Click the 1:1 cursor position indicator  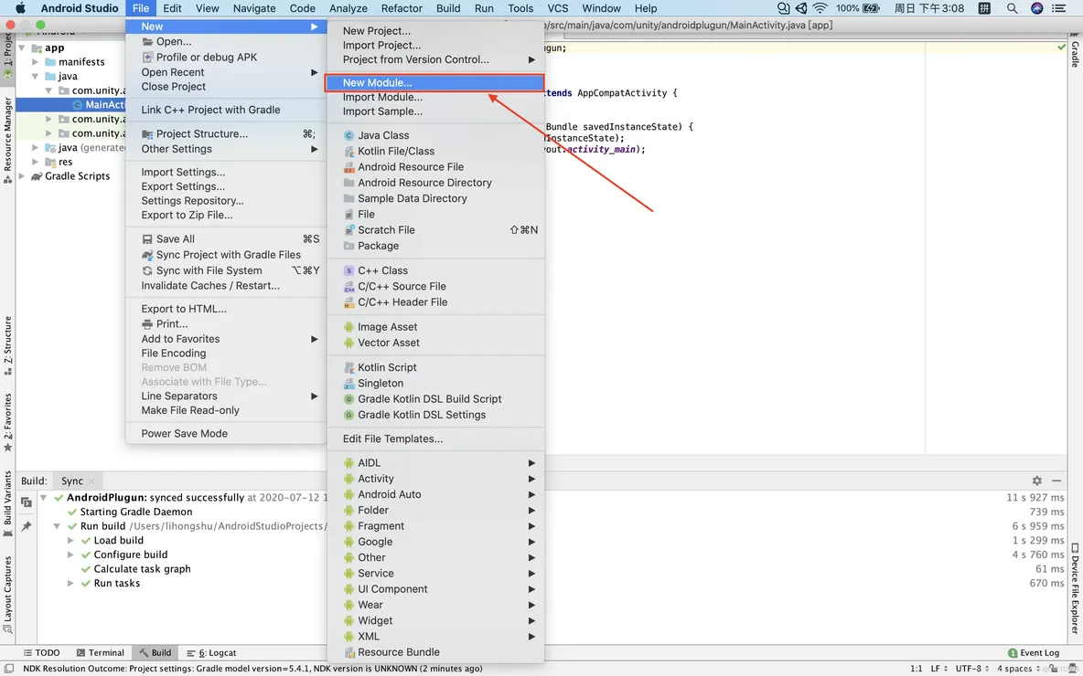click(x=916, y=669)
